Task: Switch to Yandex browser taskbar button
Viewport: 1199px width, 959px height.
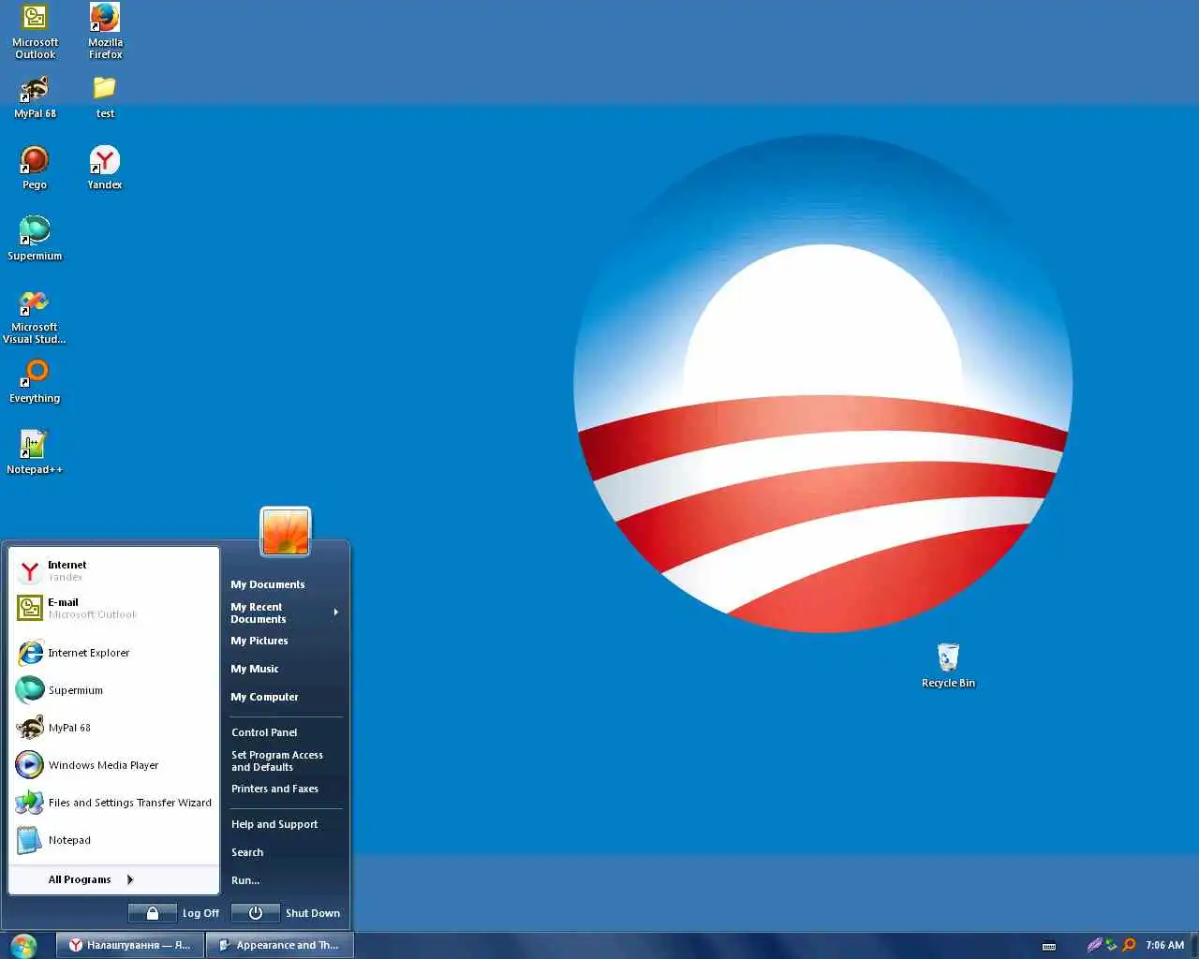Action: coord(130,945)
